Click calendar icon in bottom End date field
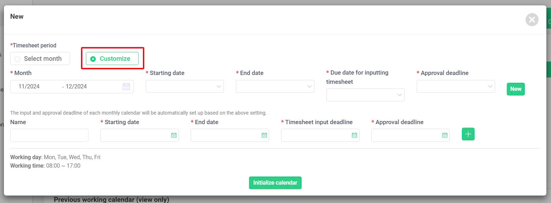The width and height of the screenshot is (551, 203). pos(264,135)
